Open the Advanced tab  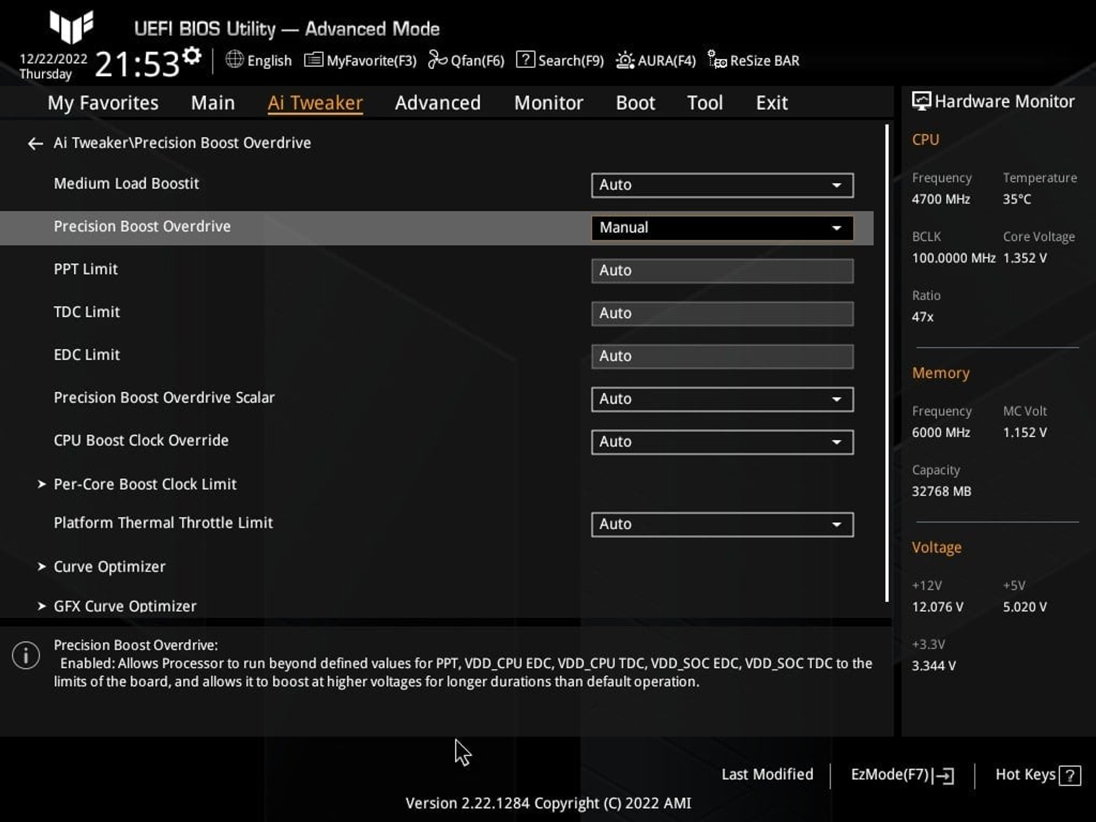438,103
